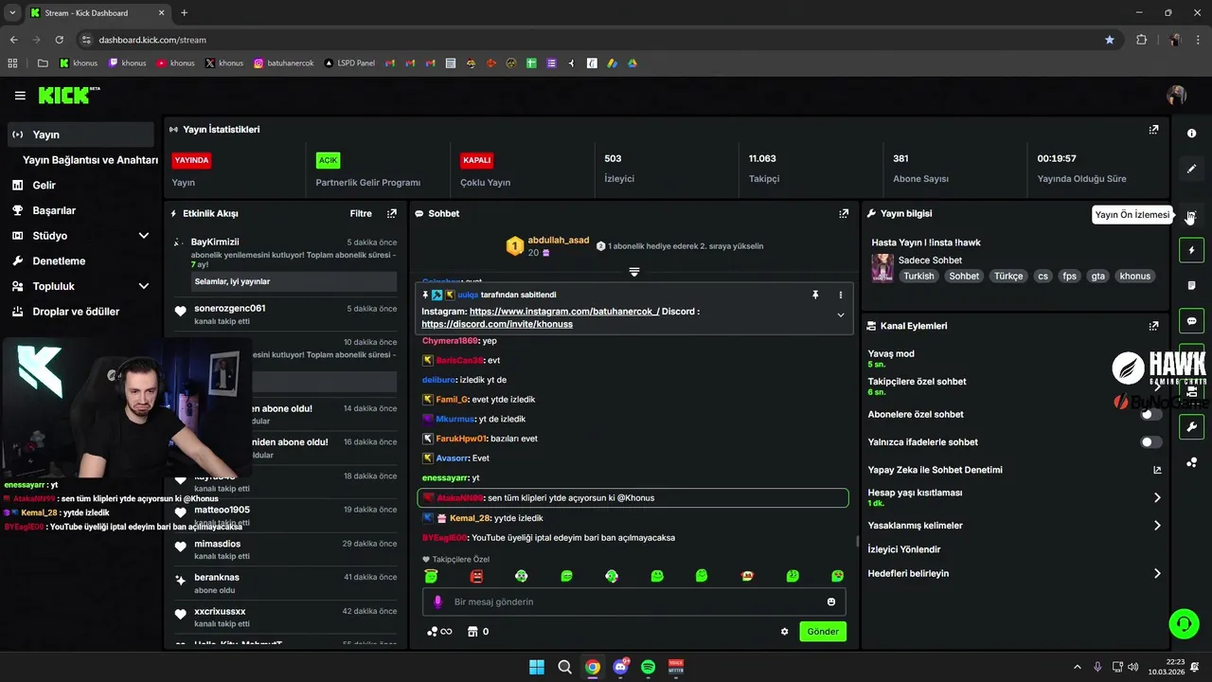Image resolution: width=1212 pixels, height=682 pixels.
Task: Expand the Stüdyo sidebar section
Action: (144, 236)
